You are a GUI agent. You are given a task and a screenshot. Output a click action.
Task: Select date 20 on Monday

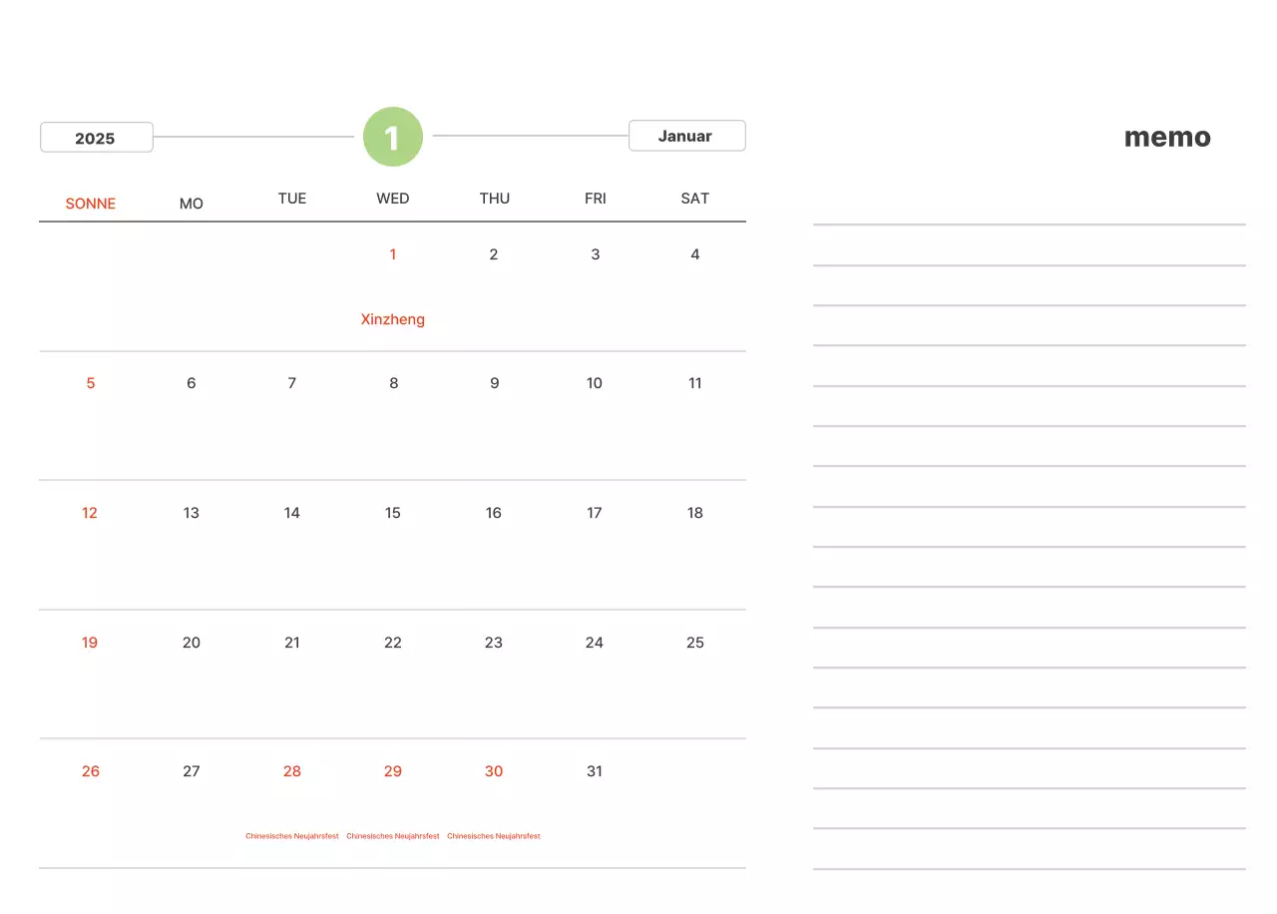[192, 643]
